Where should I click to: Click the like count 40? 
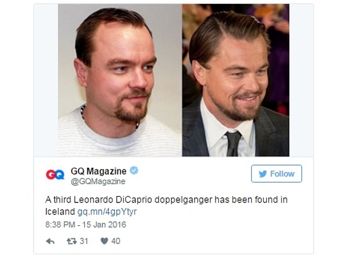click(x=116, y=241)
